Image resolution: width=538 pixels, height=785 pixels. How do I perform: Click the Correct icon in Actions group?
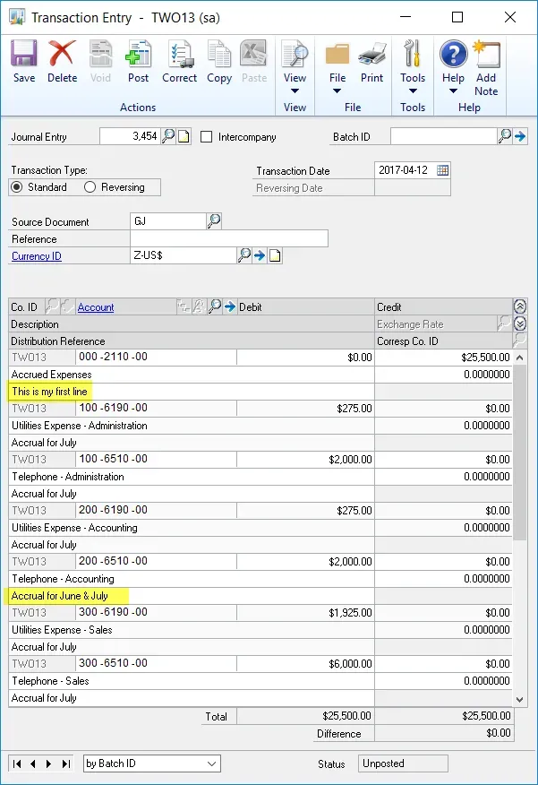click(x=179, y=61)
